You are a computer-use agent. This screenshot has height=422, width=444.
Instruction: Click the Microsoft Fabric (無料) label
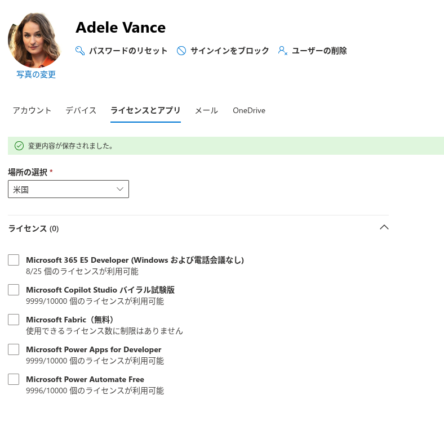pos(70,320)
